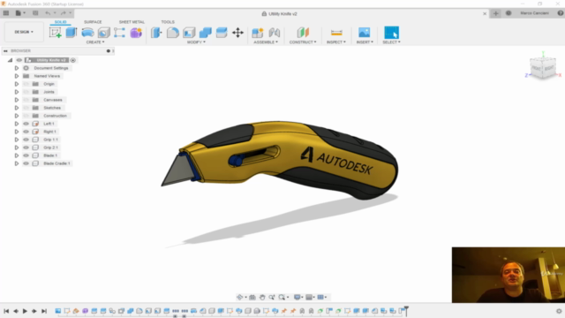Expand the Construction folder
Viewport: 565px width, 318px height.
click(17, 116)
